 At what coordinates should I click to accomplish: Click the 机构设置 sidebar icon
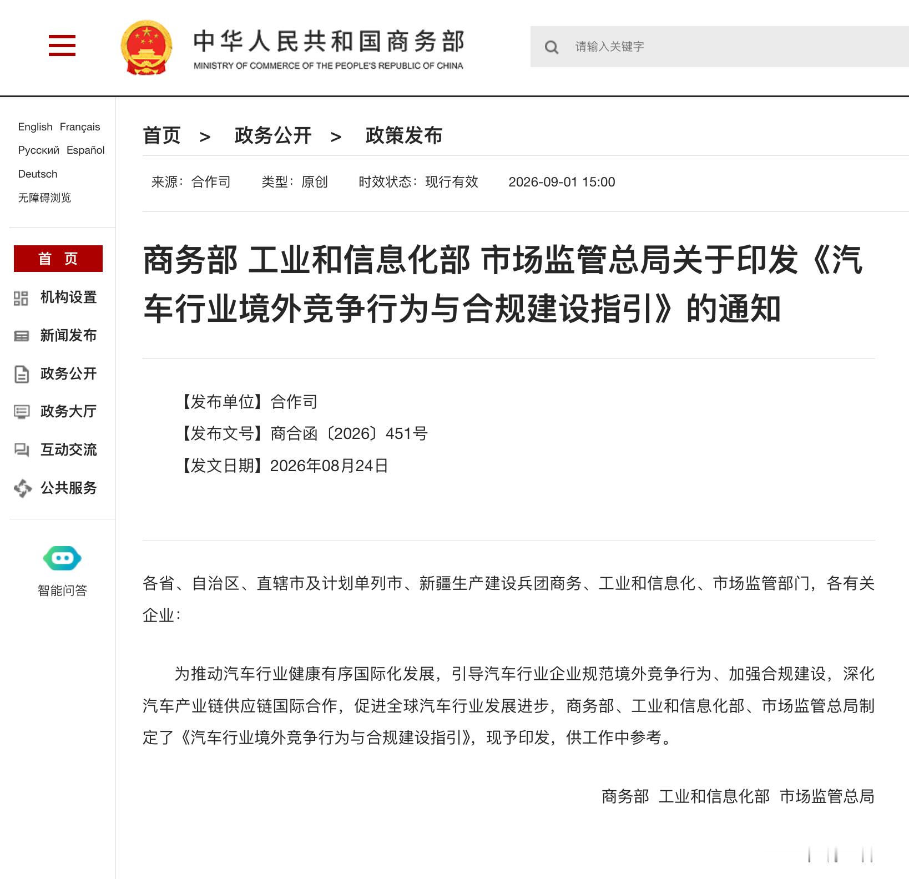coord(21,298)
